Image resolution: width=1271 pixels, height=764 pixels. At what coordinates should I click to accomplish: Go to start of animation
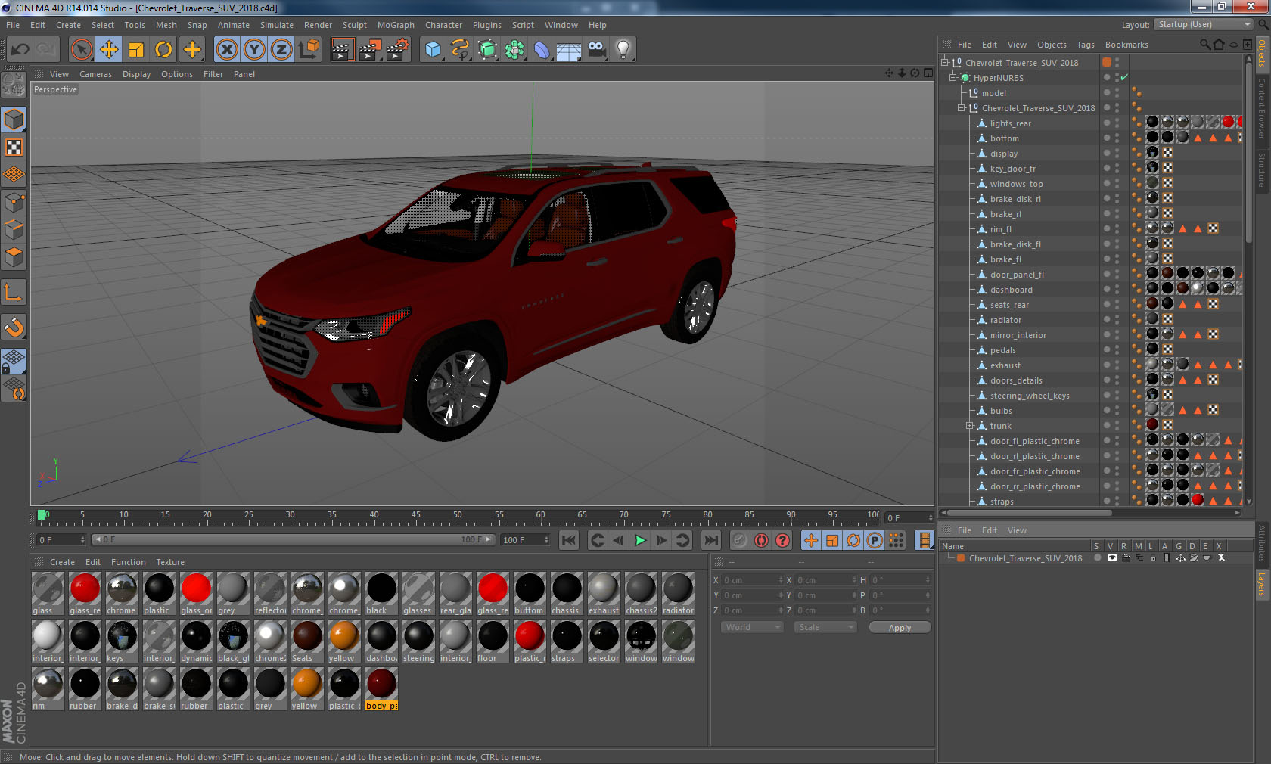point(569,540)
